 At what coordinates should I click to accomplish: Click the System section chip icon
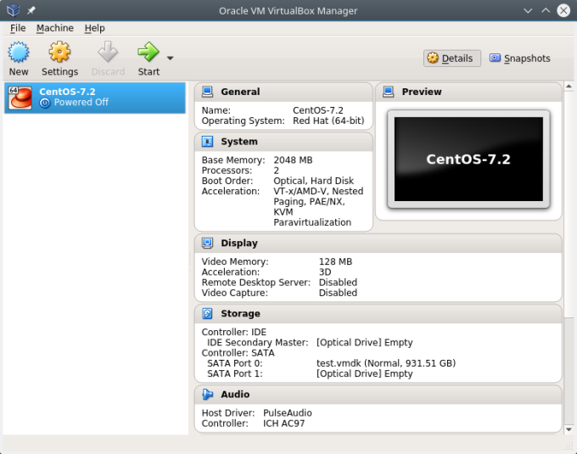(207, 142)
